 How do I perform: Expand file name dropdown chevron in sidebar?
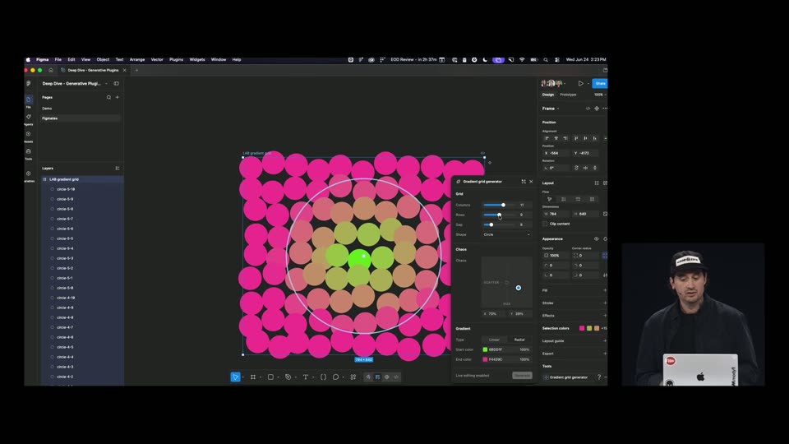click(x=106, y=84)
